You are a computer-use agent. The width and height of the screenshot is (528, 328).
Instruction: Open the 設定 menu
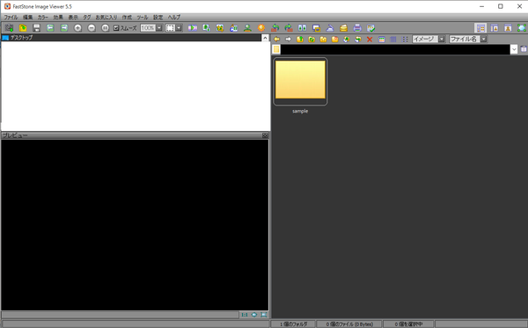[x=158, y=18]
